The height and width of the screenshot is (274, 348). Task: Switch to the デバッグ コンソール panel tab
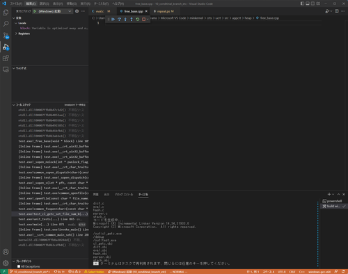[x=124, y=195]
